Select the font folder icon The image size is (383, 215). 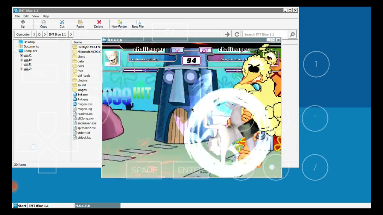click(x=75, y=71)
